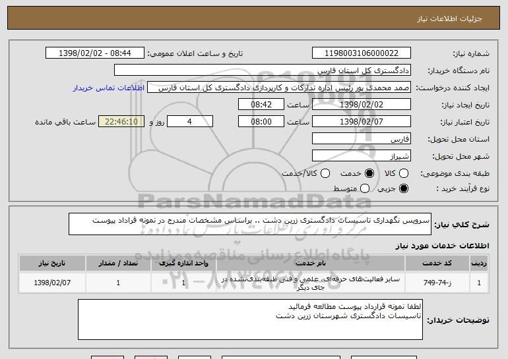This screenshot has width=508, height=359.
Task: Click the creation time field 08:42
Action: click(x=261, y=105)
